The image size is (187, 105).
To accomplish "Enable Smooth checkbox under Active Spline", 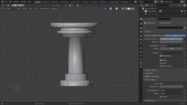I will pyautogui.click(x=160, y=97).
